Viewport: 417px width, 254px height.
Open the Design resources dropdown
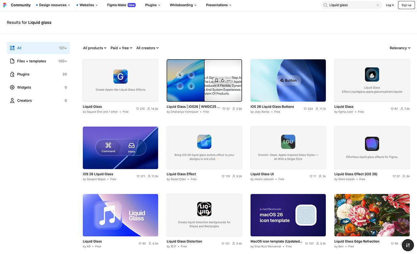point(53,5)
